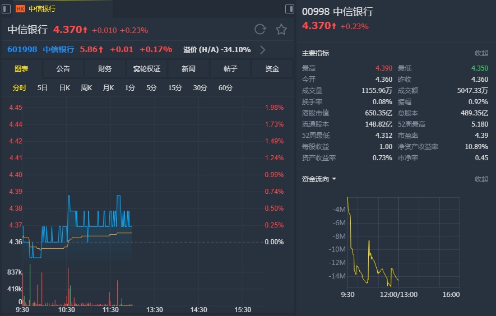Select the 5日 chart period

click(x=43, y=88)
